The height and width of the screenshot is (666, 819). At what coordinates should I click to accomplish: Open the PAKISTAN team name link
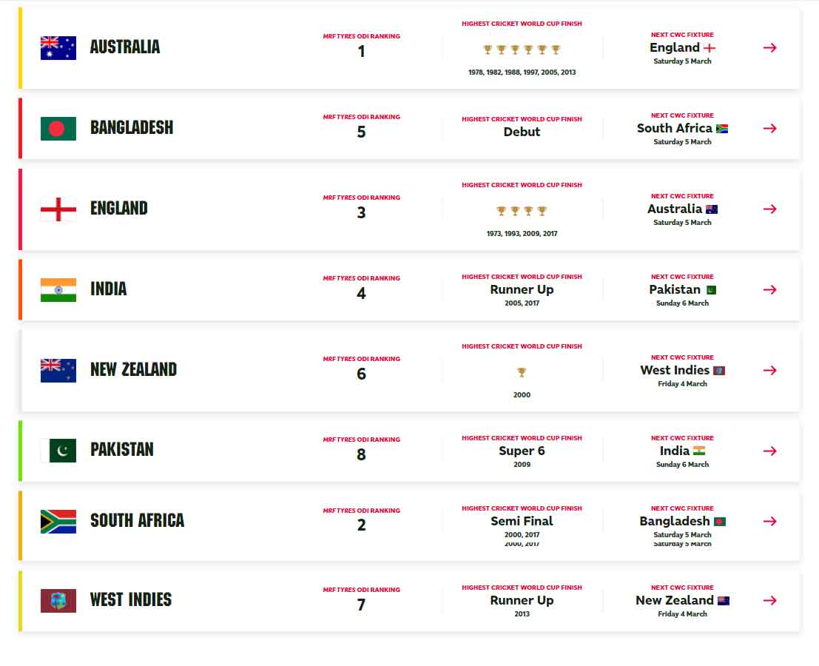(122, 450)
